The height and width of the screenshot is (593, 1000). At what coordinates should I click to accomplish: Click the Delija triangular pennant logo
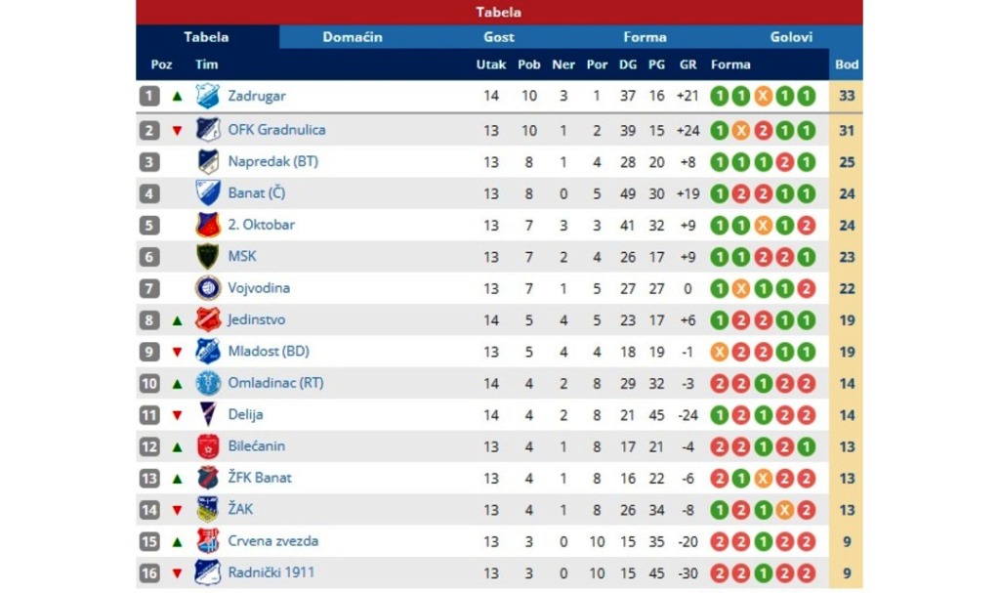(x=208, y=414)
